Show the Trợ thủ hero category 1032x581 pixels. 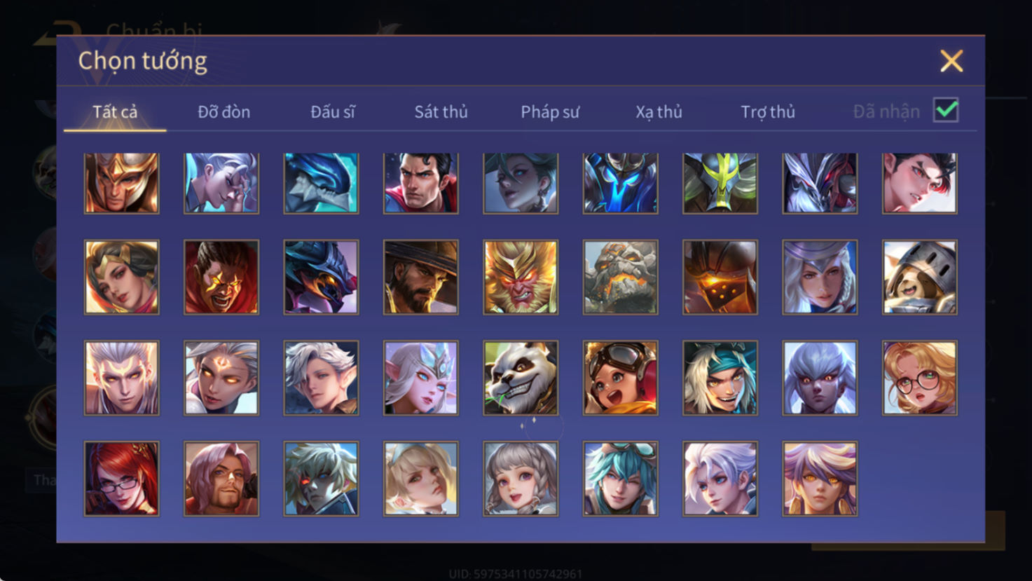point(768,112)
